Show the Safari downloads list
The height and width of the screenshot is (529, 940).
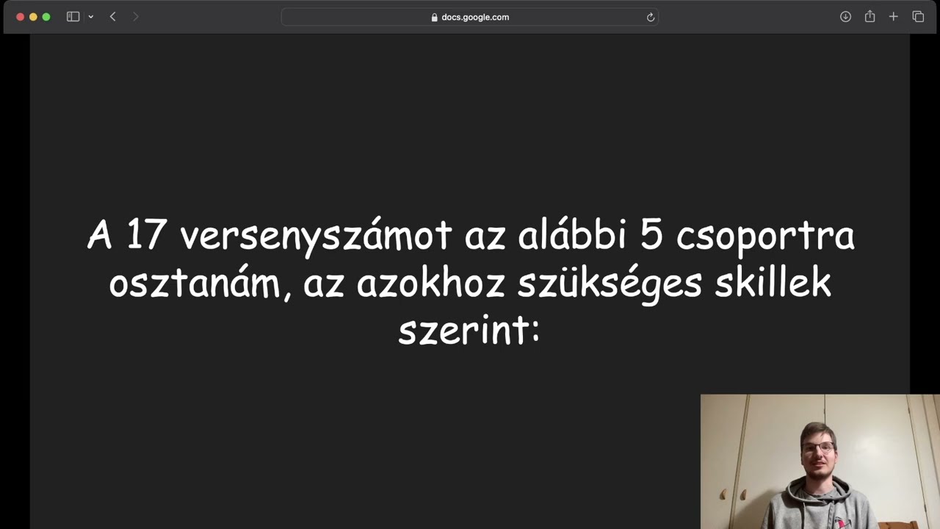[845, 17]
